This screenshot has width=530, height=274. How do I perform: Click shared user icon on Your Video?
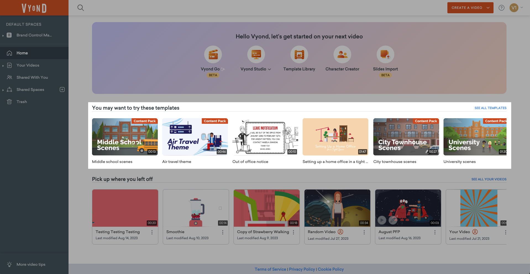click(475, 232)
